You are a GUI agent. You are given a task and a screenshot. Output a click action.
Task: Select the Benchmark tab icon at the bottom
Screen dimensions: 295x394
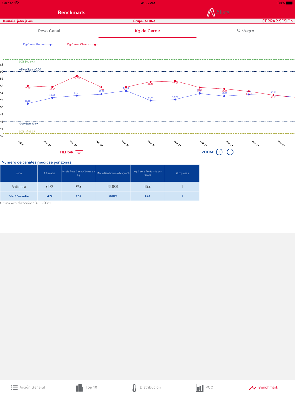[x=253, y=388]
